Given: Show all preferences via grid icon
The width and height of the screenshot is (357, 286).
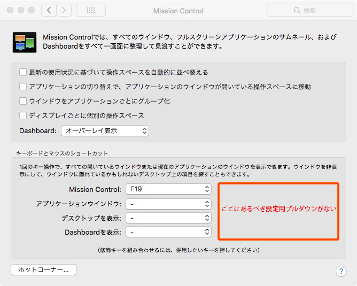Looking at the screenshot, I should click(91, 10).
